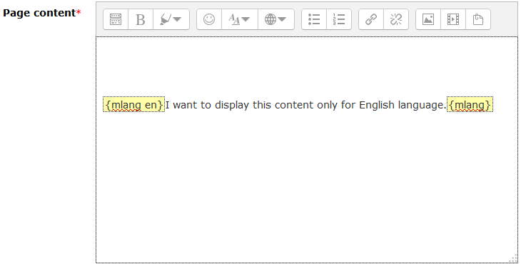The width and height of the screenshot is (521, 264).
Task: Place cursor in the English content sentence
Action: coord(305,105)
